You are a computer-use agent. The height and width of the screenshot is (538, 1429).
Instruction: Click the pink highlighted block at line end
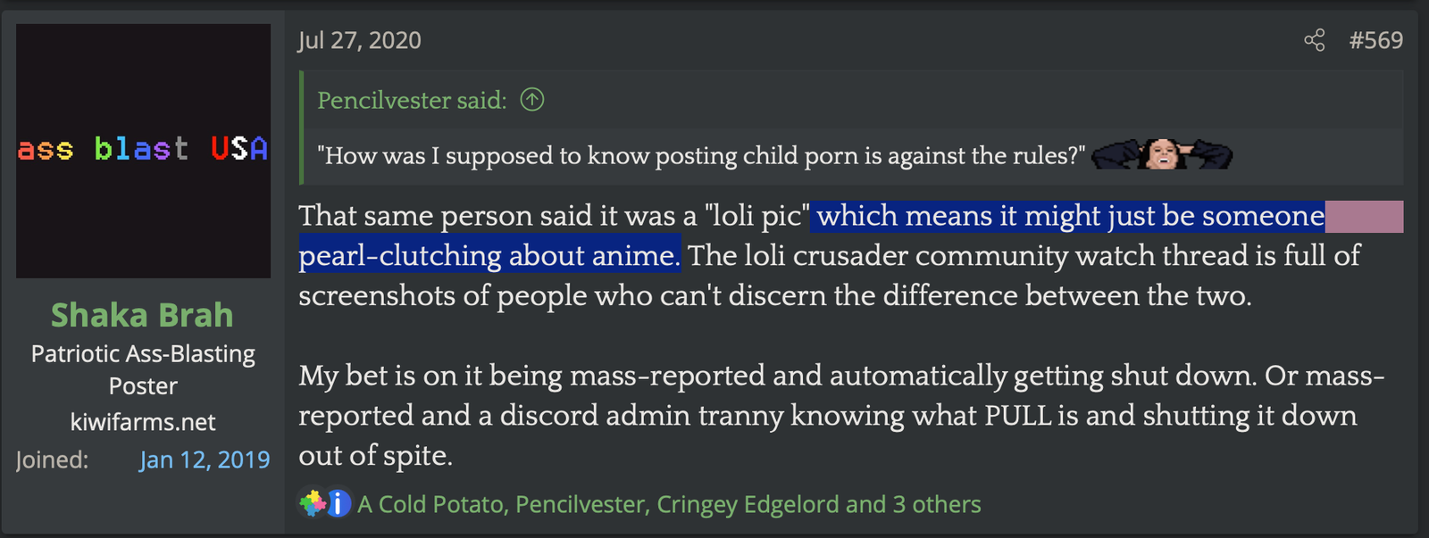coord(1364,217)
